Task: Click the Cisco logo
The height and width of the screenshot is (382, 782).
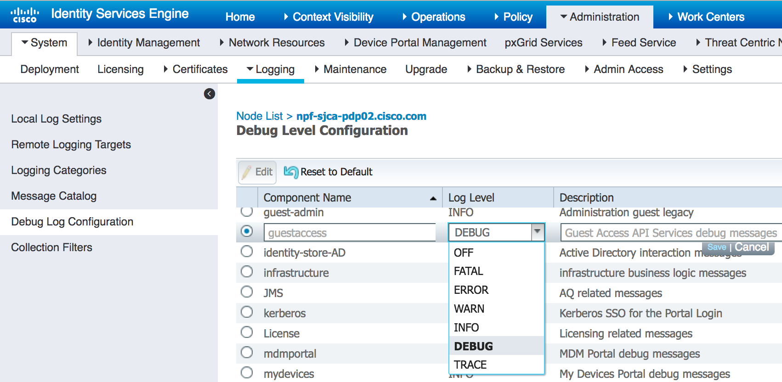Action: (25, 15)
